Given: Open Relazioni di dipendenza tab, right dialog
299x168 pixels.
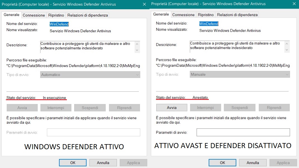Looking at the screenshot, I should click(237, 15).
